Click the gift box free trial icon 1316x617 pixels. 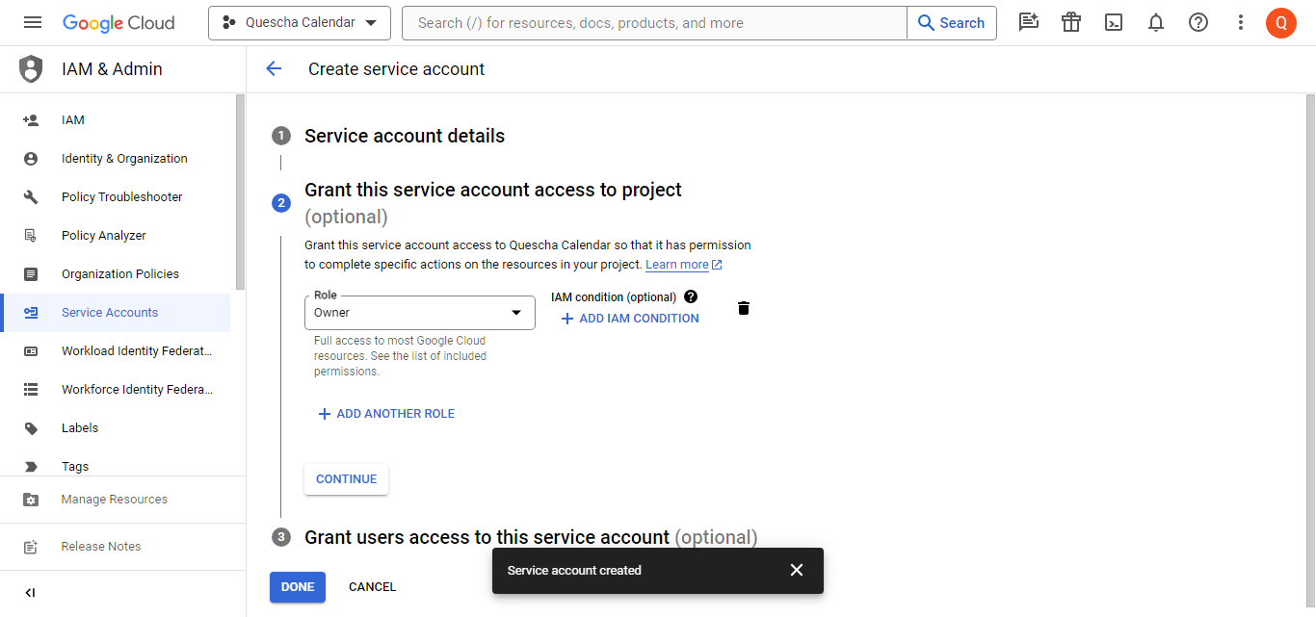1071,23
